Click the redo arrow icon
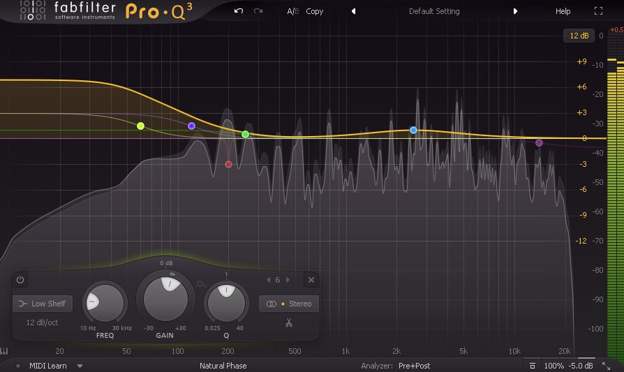The image size is (624, 372). coord(258,11)
